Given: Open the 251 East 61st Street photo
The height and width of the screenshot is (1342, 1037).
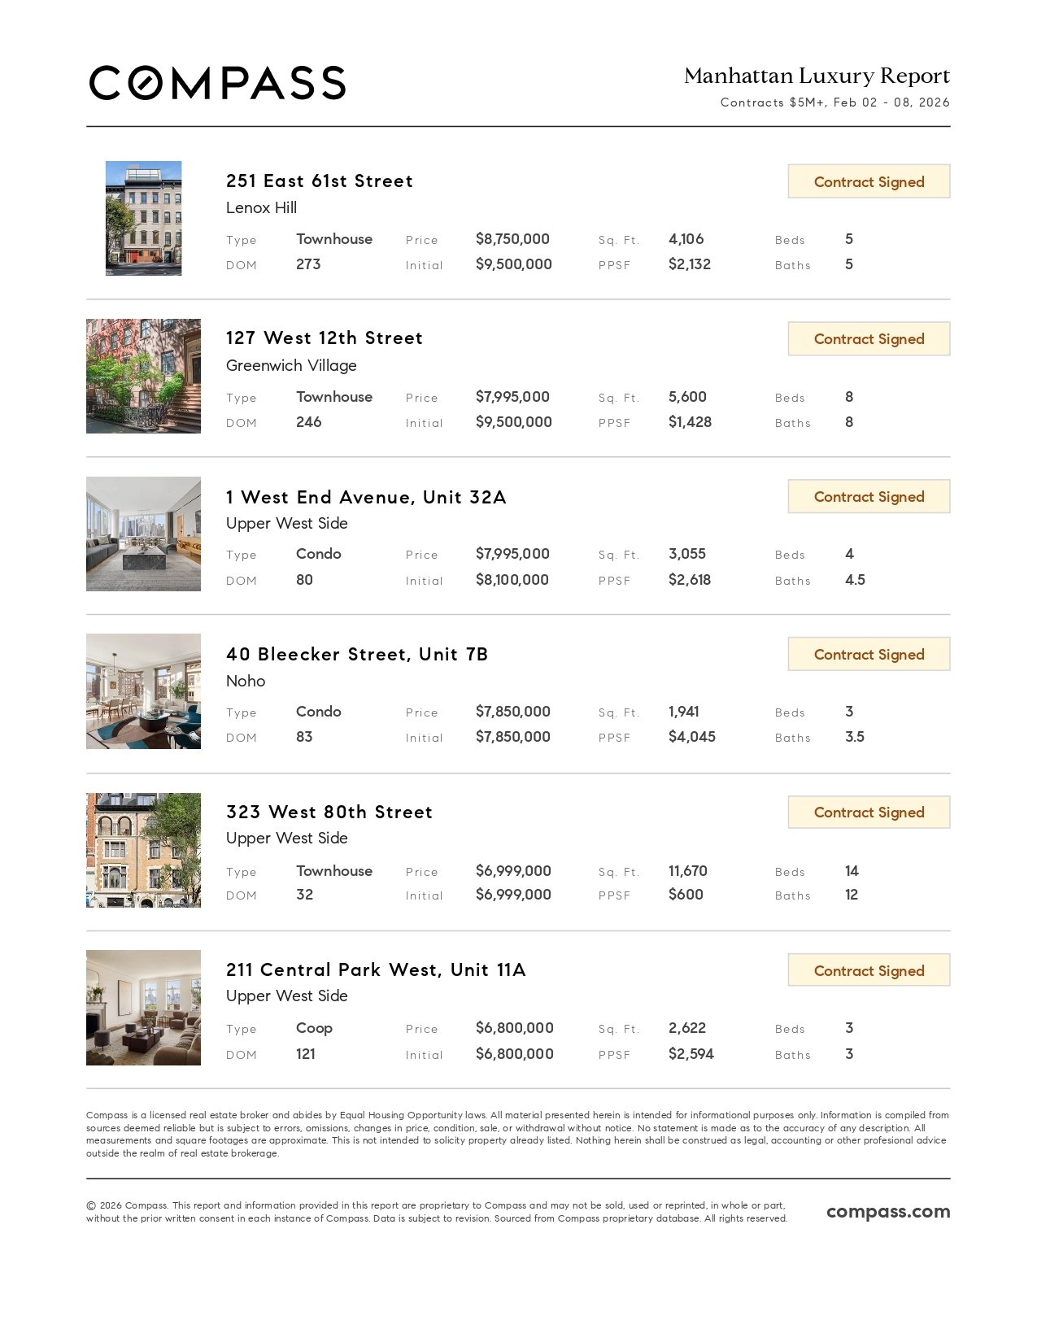Looking at the screenshot, I should click(x=143, y=218).
